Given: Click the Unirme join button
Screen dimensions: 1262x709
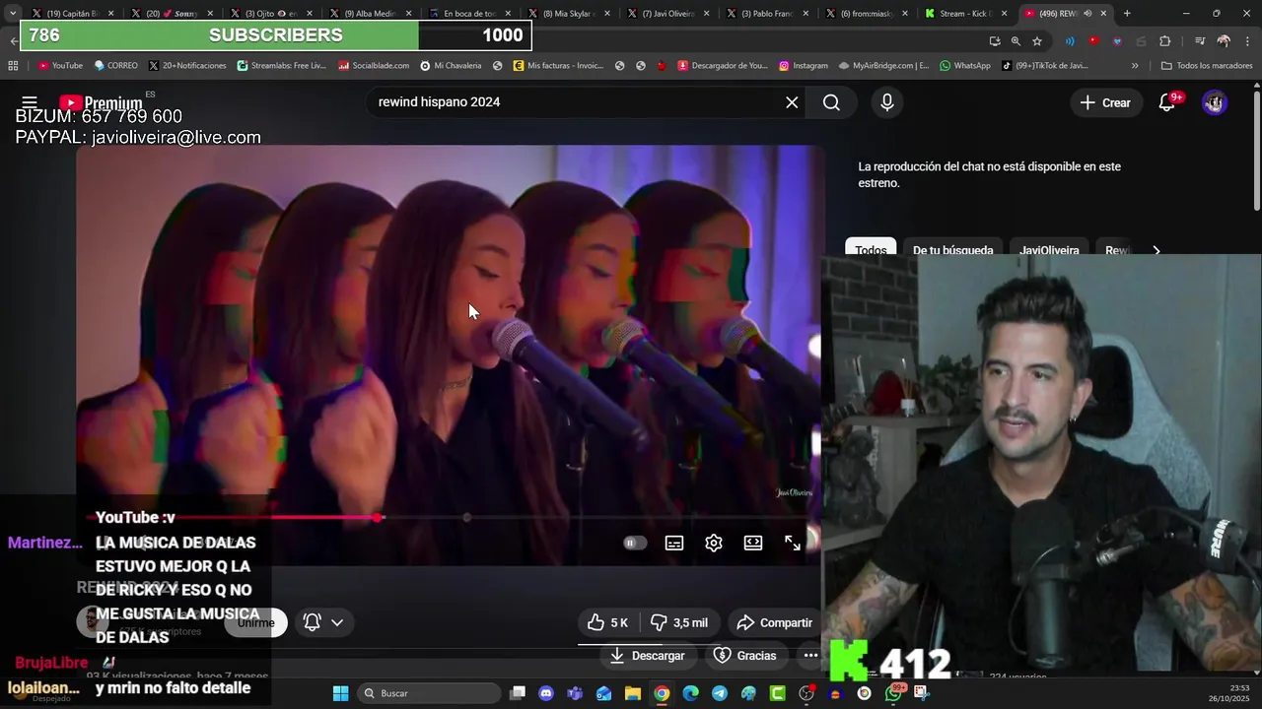Looking at the screenshot, I should [x=256, y=622].
